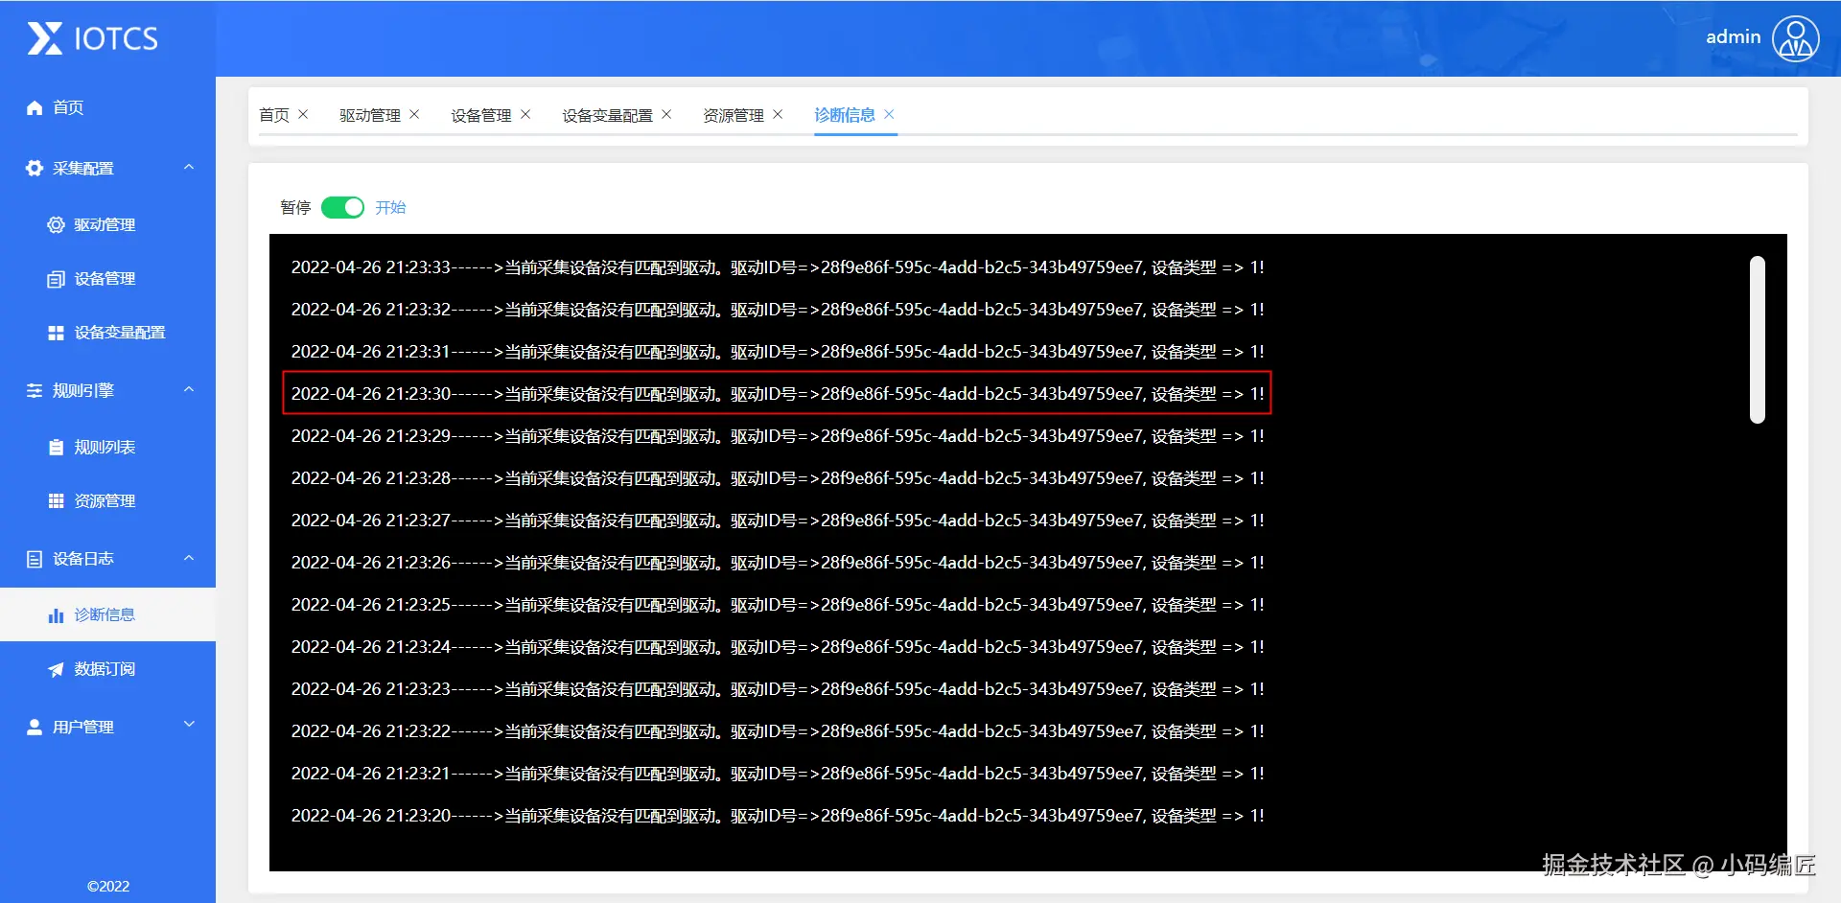The image size is (1841, 903).
Task: Switch to the 首页 tab
Action: click(x=274, y=115)
